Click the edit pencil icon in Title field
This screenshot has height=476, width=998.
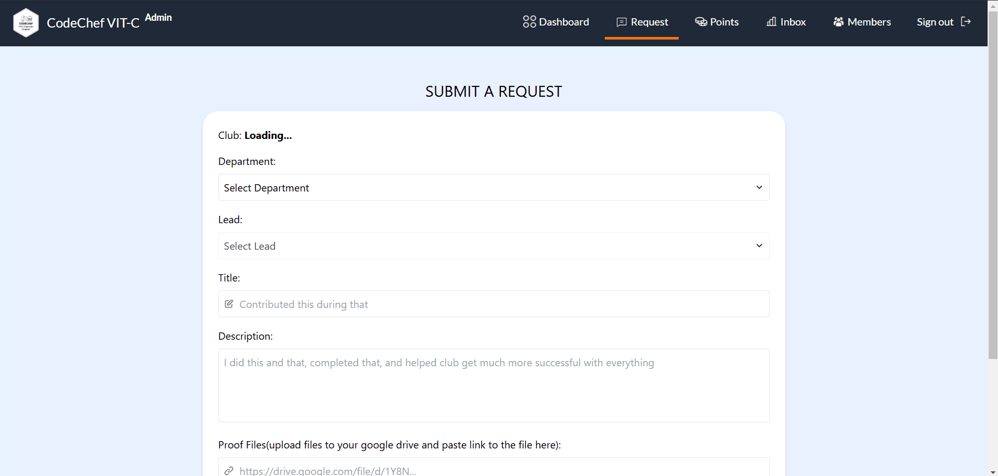[229, 304]
